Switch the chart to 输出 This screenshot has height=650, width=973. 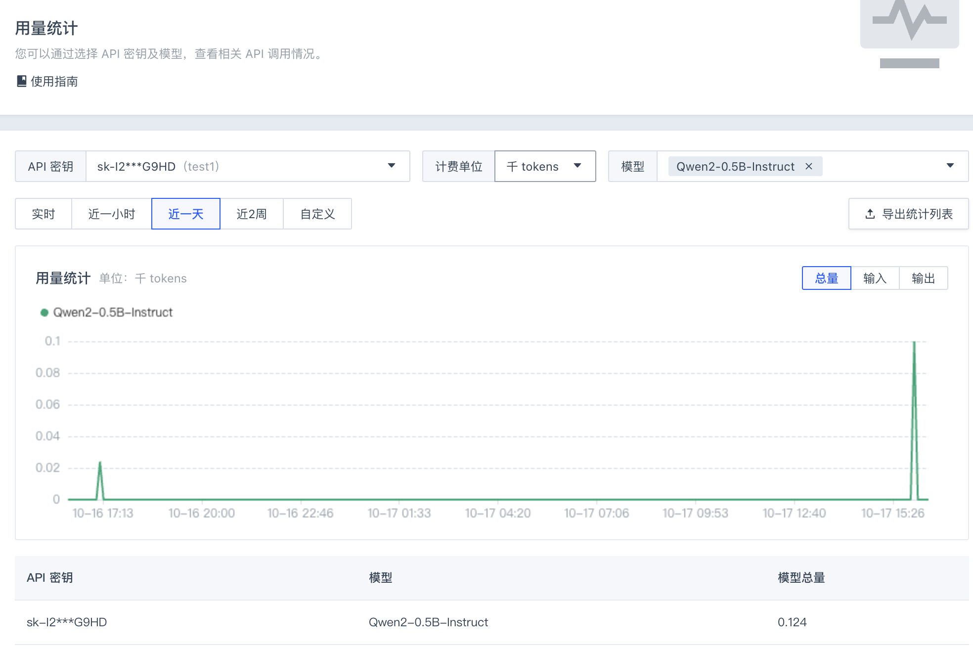[924, 278]
